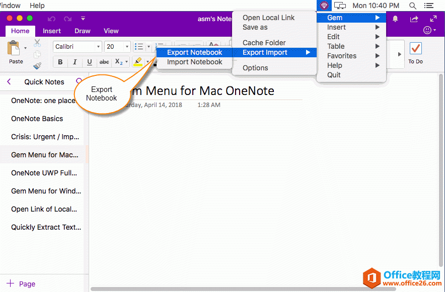Click the Gem diamond icon in menu bar

(x=324, y=5)
